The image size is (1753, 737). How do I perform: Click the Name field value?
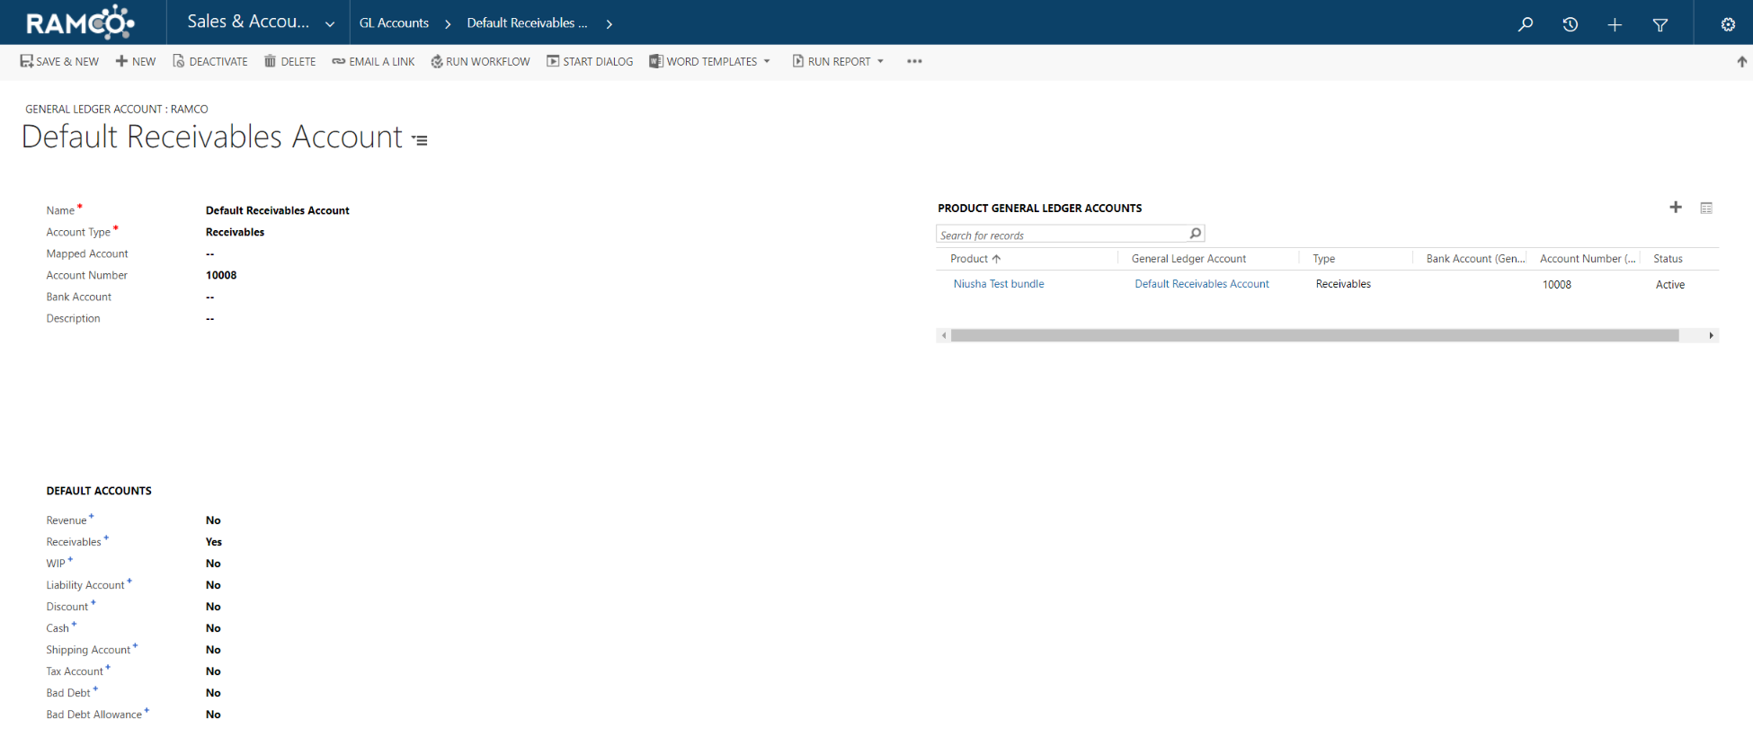pos(277,210)
